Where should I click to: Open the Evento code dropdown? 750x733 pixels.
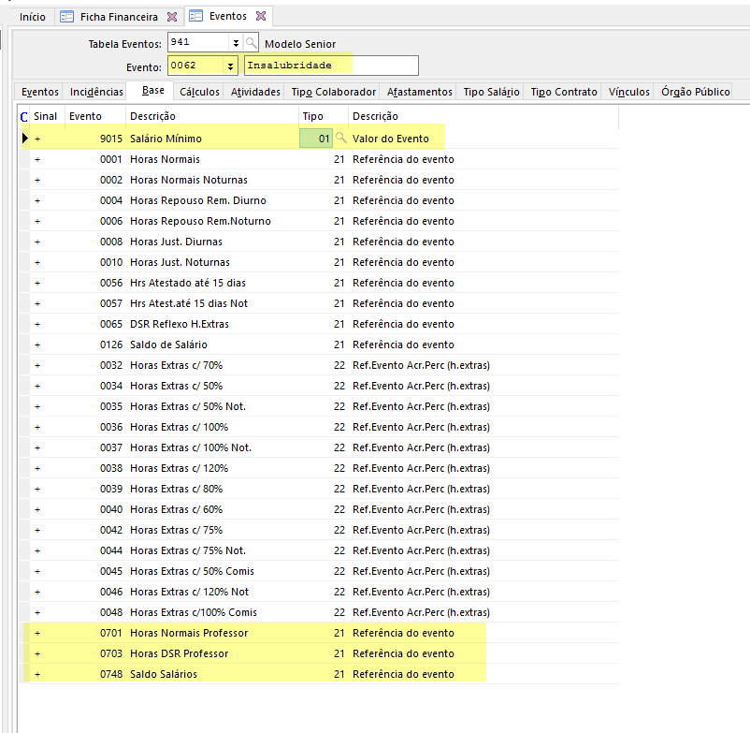(x=230, y=66)
